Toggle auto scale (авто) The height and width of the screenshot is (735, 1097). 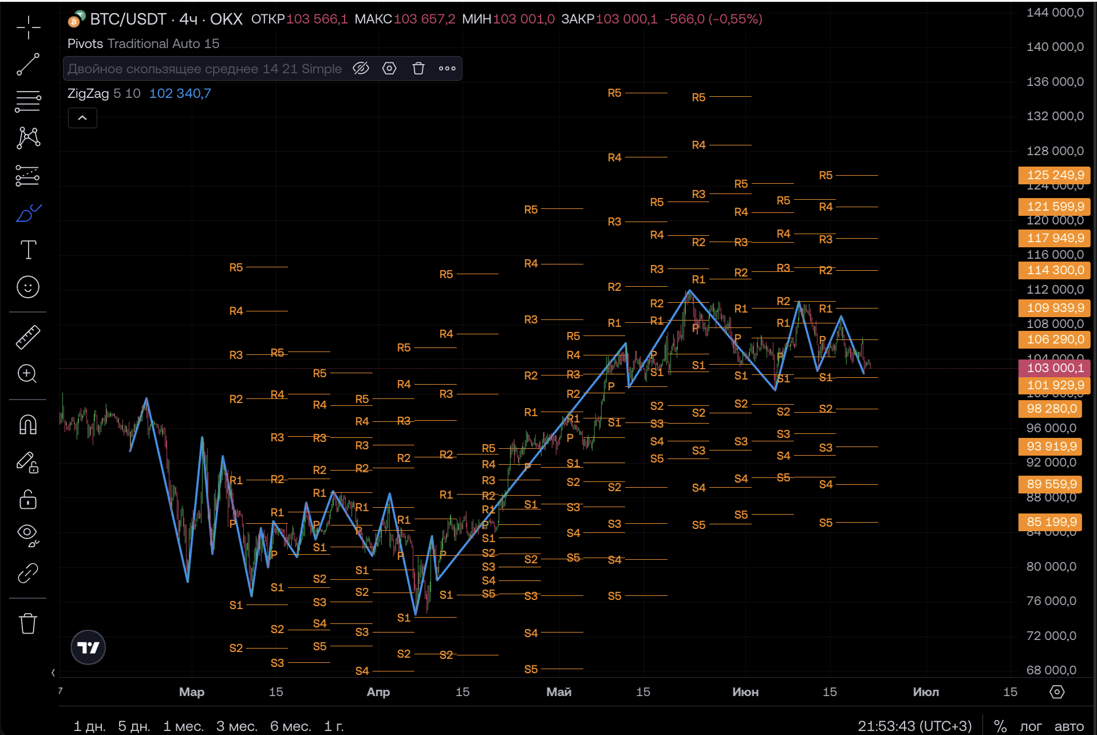[x=1070, y=726]
